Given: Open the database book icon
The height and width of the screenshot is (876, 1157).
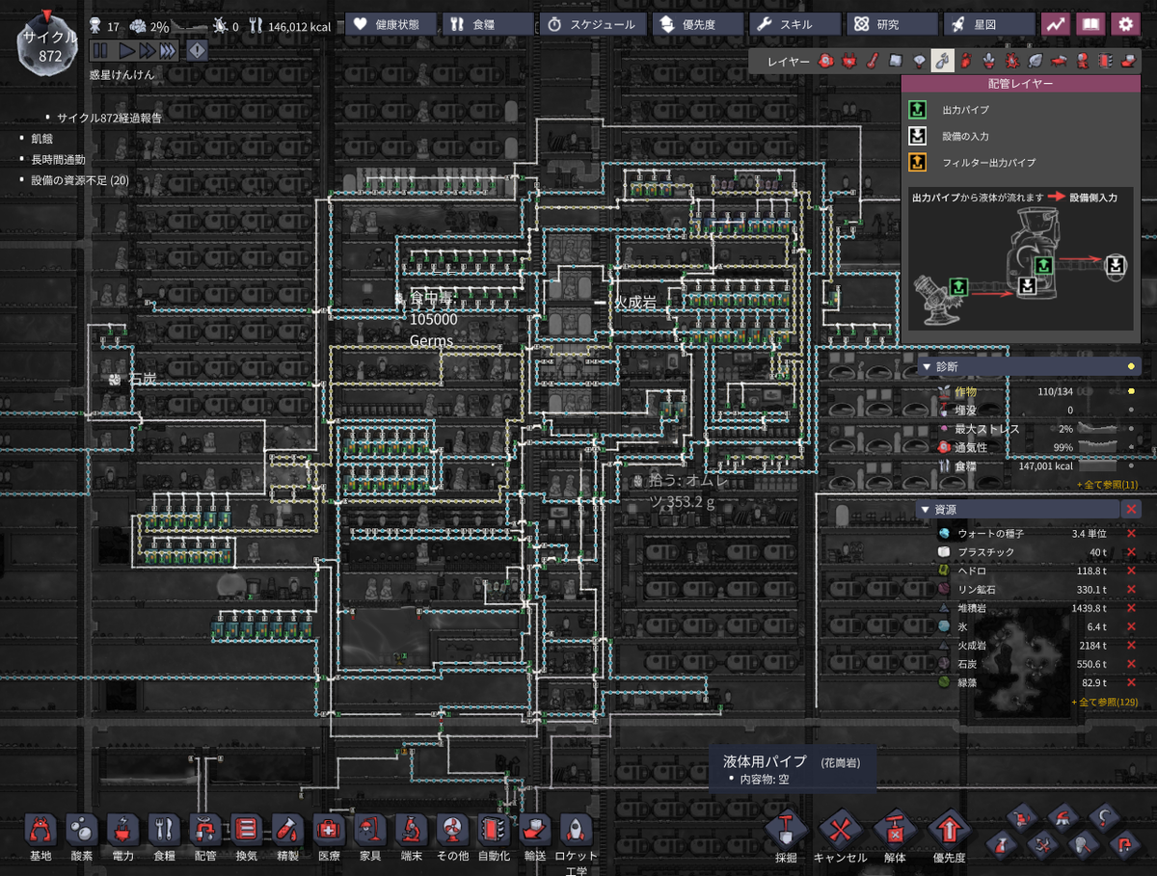Looking at the screenshot, I should (x=1090, y=24).
